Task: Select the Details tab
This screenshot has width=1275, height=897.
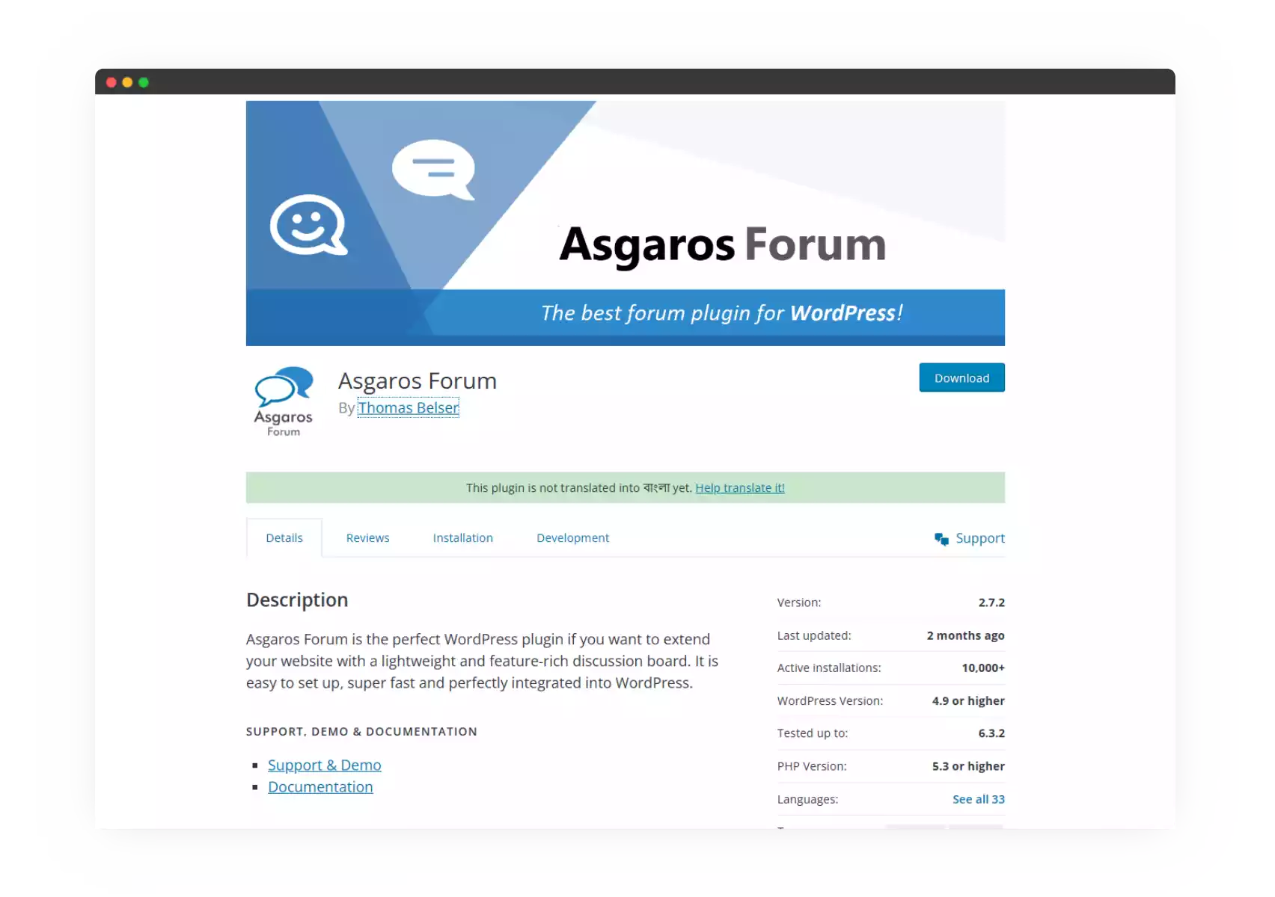Action: tap(284, 537)
